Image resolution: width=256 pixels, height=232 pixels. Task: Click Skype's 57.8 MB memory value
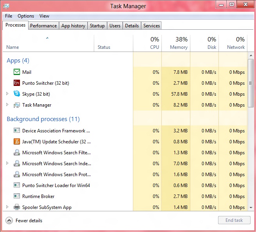(x=179, y=94)
